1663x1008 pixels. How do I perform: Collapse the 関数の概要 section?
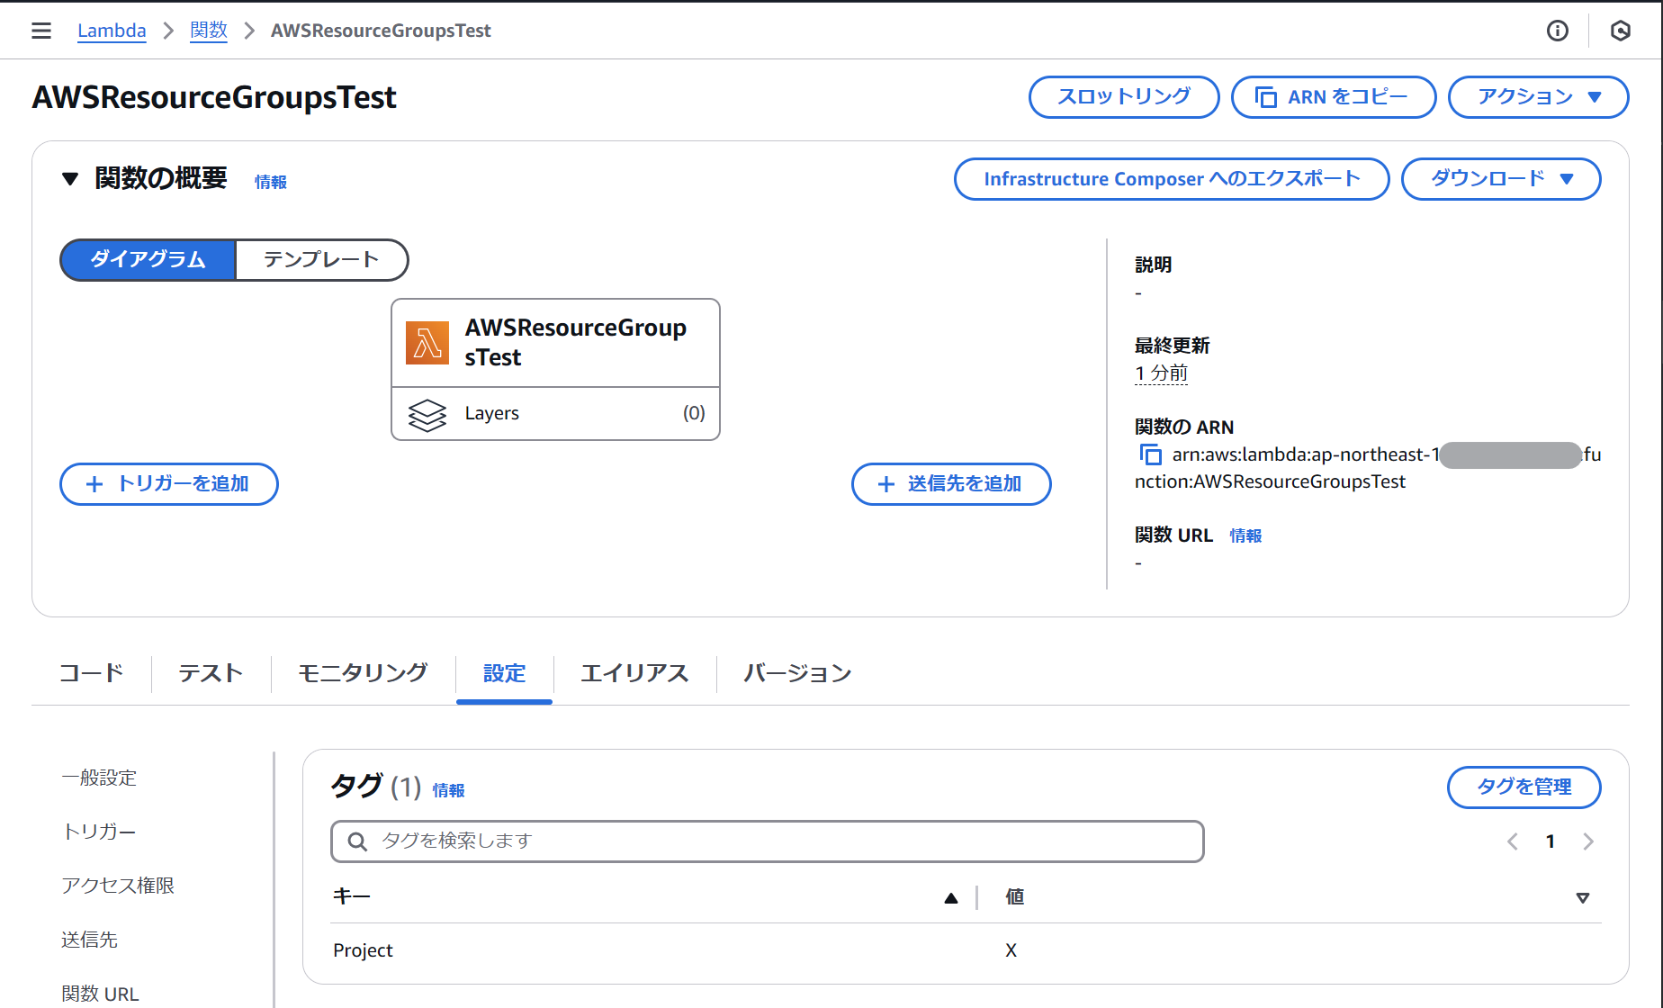(x=70, y=179)
